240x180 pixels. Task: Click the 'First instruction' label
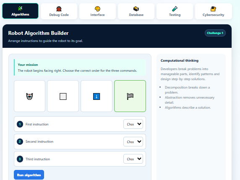coord(37,124)
